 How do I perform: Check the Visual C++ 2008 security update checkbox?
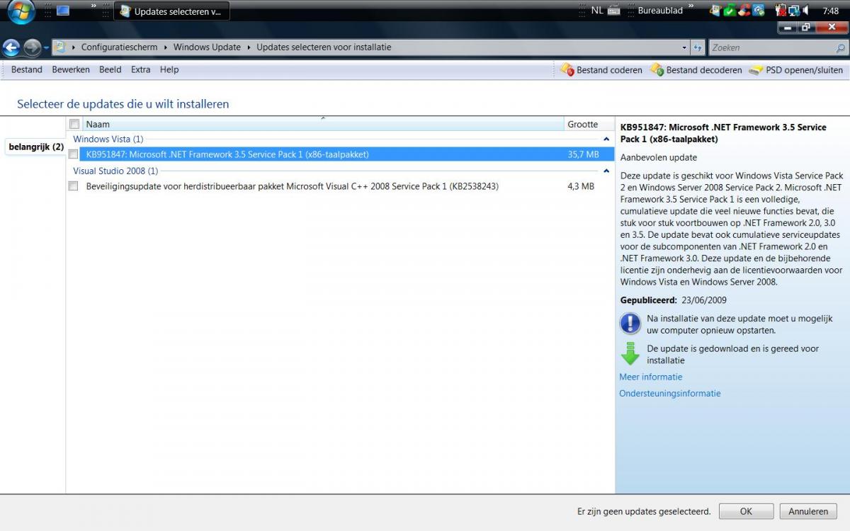click(73, 186)
